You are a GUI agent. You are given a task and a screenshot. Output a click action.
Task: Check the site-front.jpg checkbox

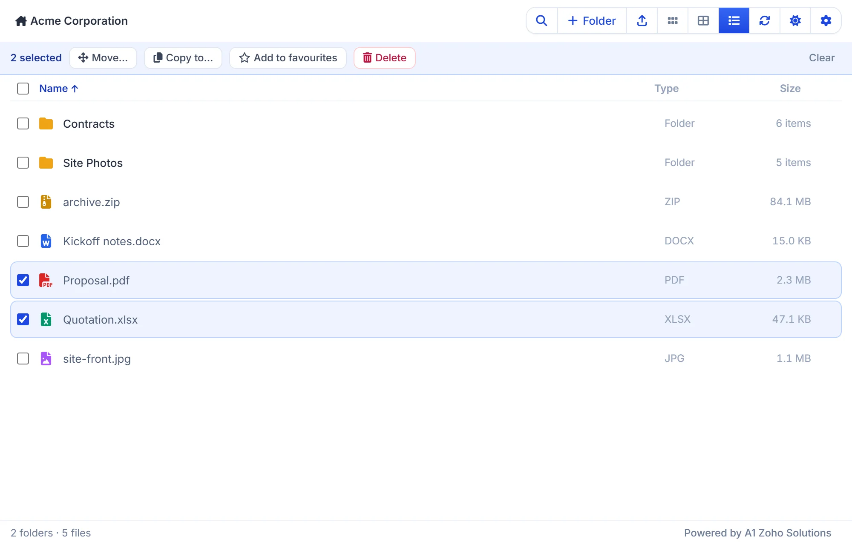tap(23, 359)
